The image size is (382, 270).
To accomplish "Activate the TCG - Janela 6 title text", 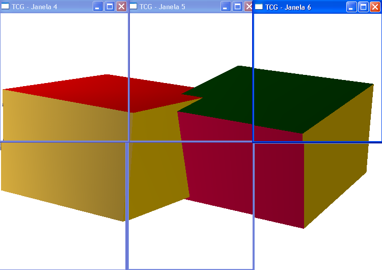I will [288, 7].
